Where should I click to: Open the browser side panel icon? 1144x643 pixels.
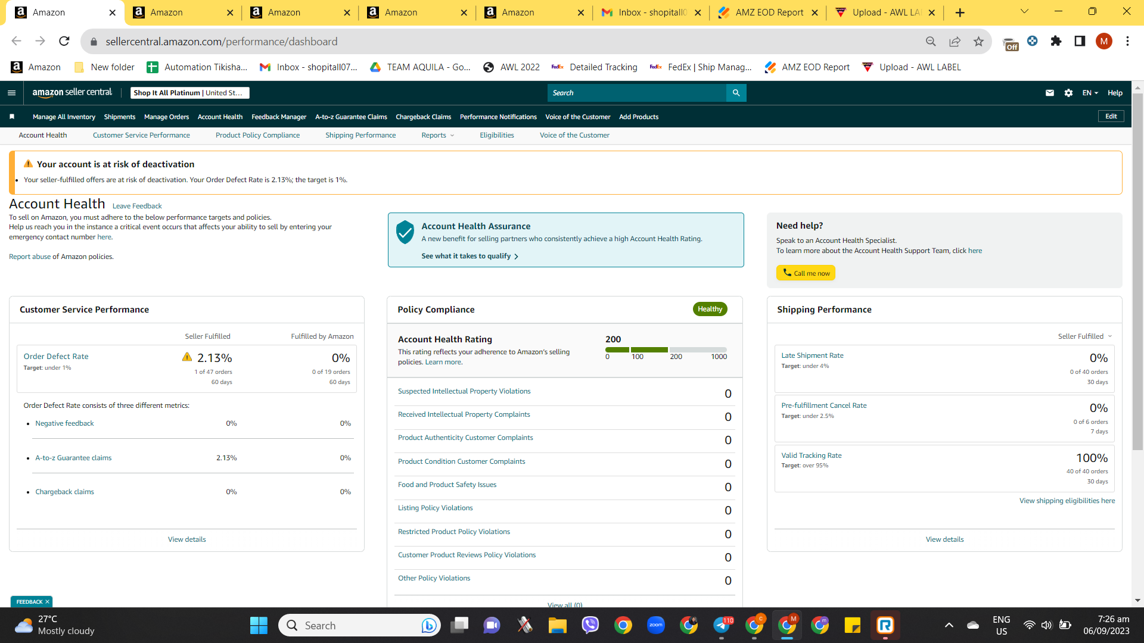tap(1080, 41)
